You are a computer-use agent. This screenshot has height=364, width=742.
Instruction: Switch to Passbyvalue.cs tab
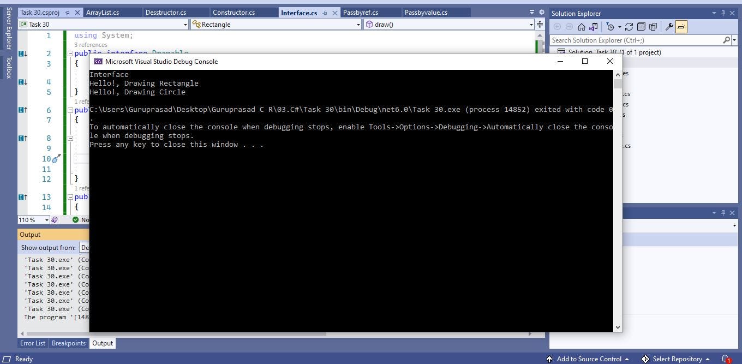coord(426,12)
